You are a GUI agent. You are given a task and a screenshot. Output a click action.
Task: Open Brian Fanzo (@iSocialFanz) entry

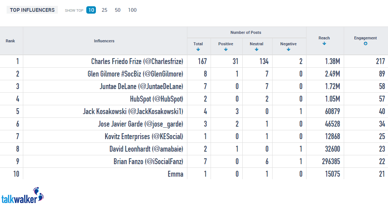[149, 161]
